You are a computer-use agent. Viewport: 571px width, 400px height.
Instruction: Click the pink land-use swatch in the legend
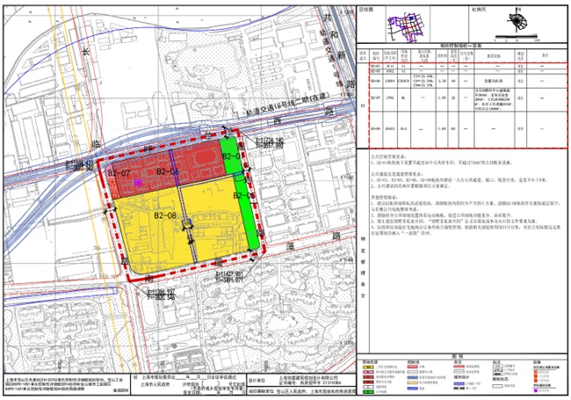[x=369, y=372]
